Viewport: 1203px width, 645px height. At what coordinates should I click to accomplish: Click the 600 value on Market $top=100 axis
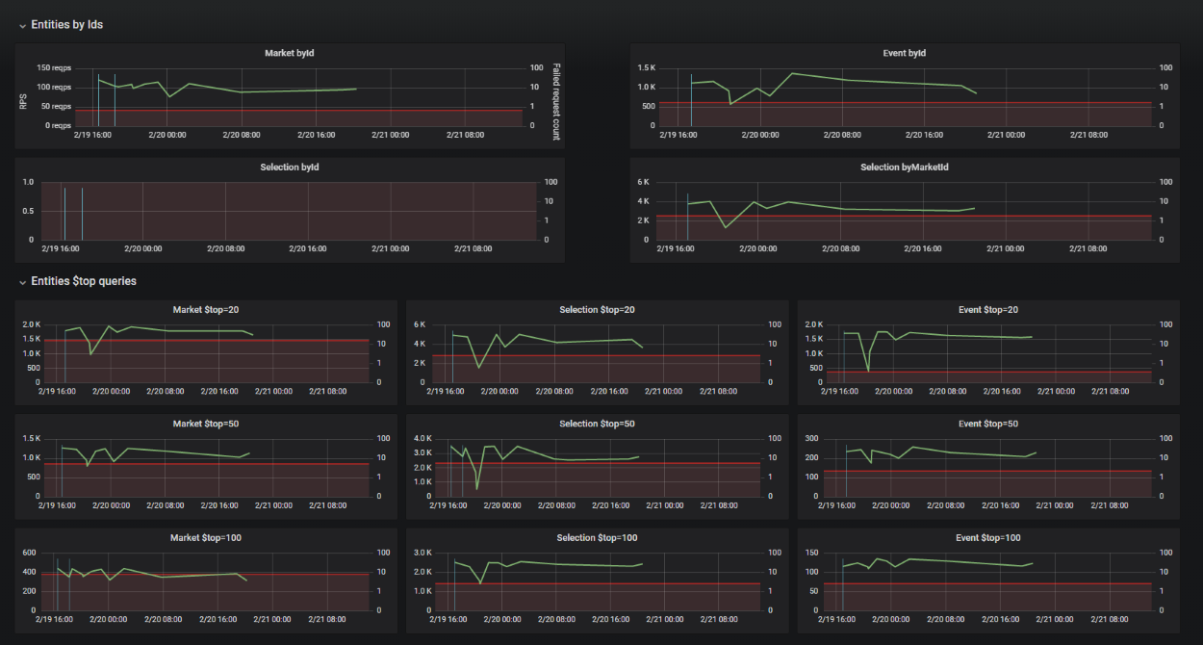[28, 553]
